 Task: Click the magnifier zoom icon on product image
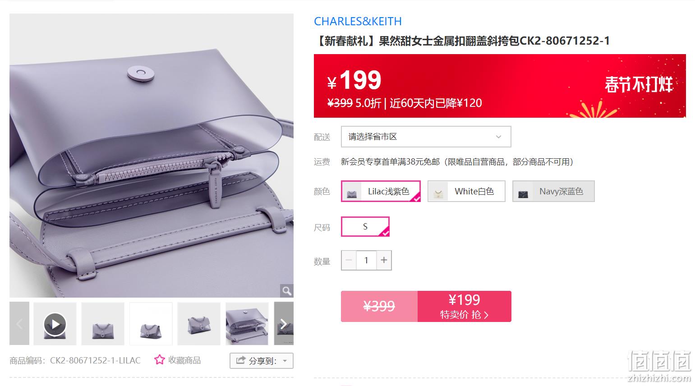[286, 291]
